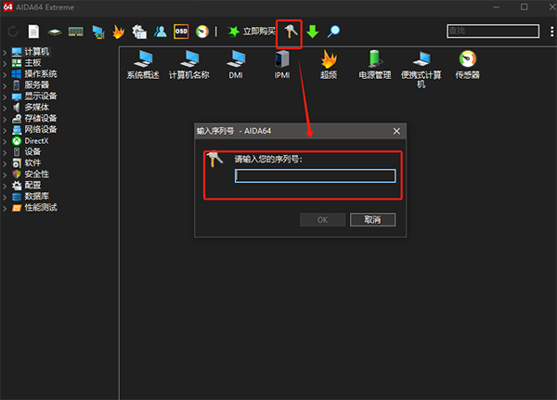This screenshot has height=400, width=557.
Task: Open the report wizard toolbar icon
Action: point(139,32)
